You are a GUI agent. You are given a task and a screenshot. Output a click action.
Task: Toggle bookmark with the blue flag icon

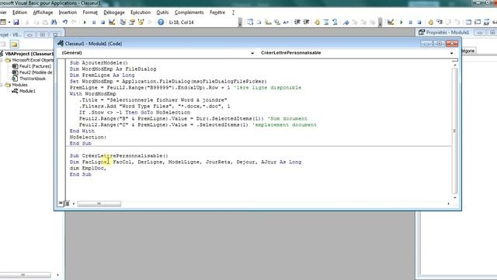(x=346, y=23)
